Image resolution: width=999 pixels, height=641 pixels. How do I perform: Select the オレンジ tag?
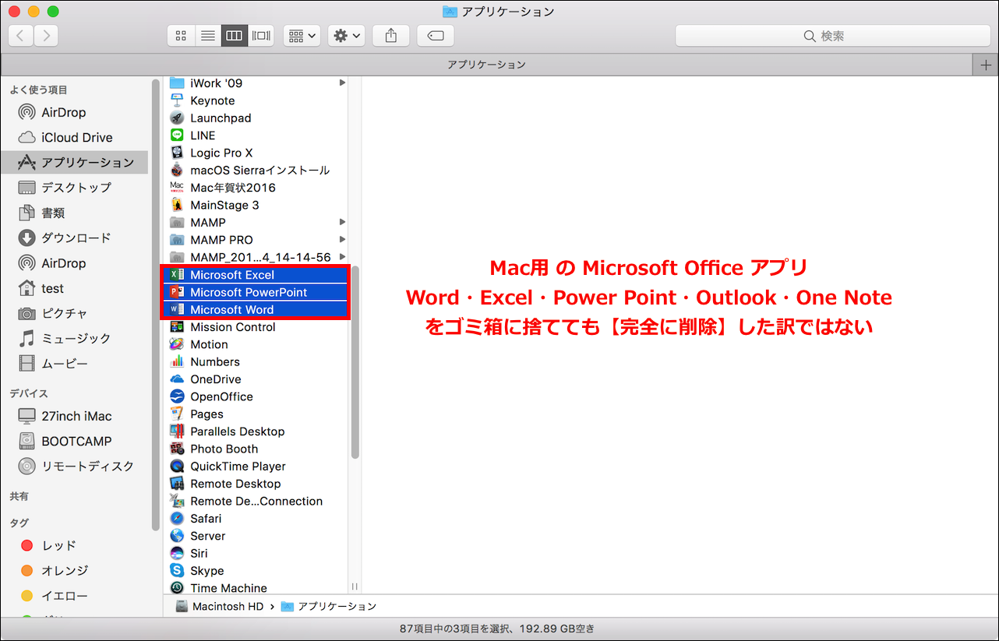pyautogui.click(x=65, y=570)
